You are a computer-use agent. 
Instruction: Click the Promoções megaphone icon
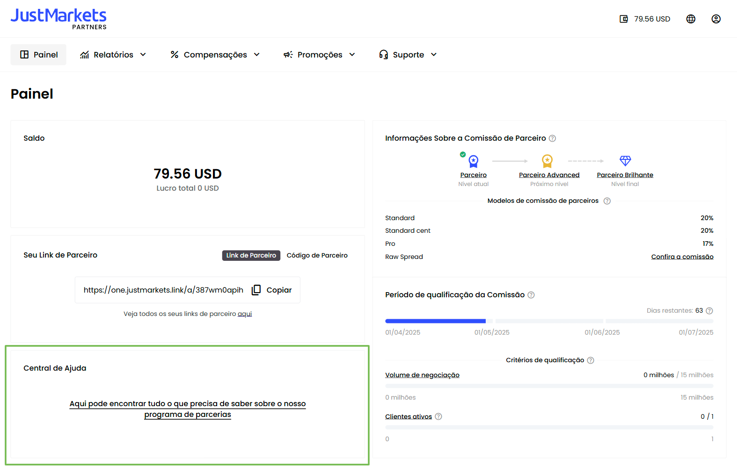click(x=288, y=55)
